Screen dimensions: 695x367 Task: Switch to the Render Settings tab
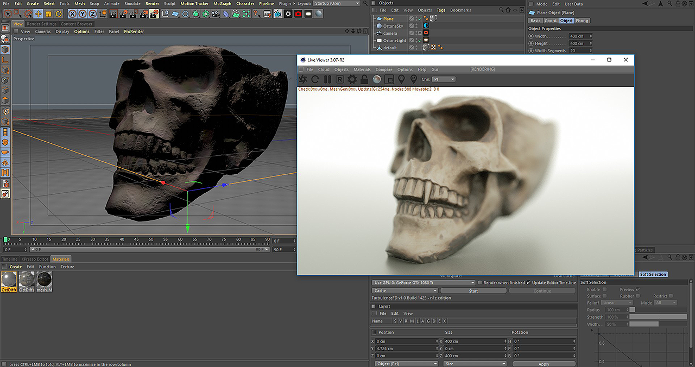[x=41, y=24]
